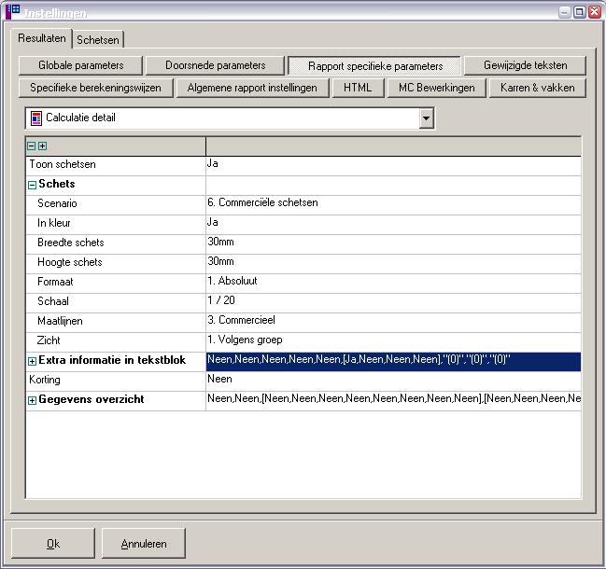Select the Breedte schets 30mm value

pos(393,244)
